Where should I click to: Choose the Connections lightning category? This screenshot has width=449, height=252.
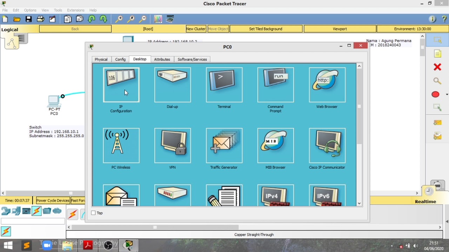point(36,211)
